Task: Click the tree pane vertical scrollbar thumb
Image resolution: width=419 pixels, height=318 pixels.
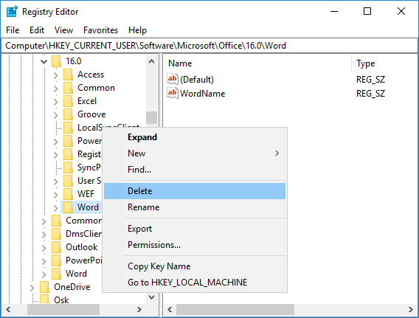Action: 151,117
